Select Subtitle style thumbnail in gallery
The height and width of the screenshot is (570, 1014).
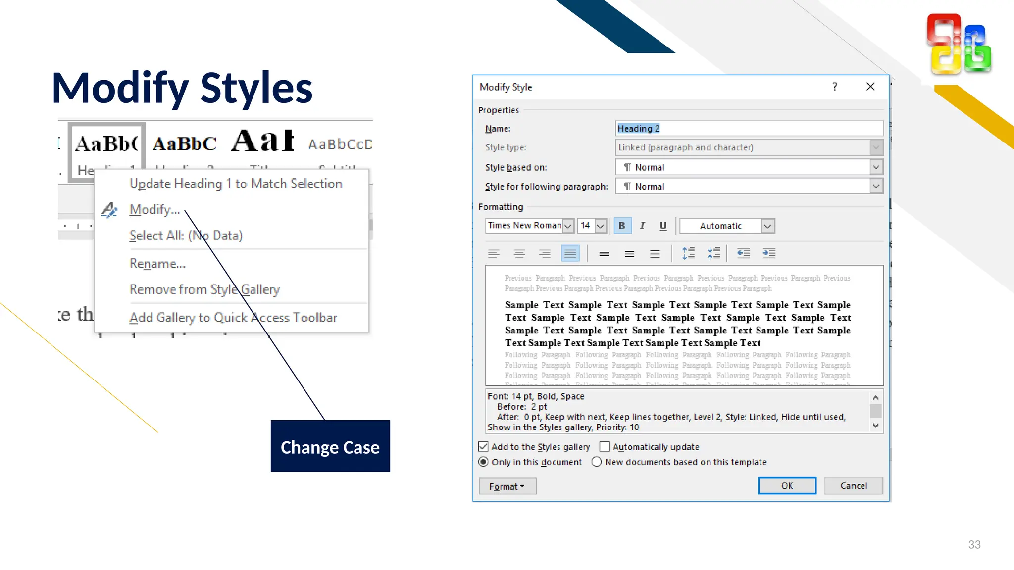click(x=340, y=148)
